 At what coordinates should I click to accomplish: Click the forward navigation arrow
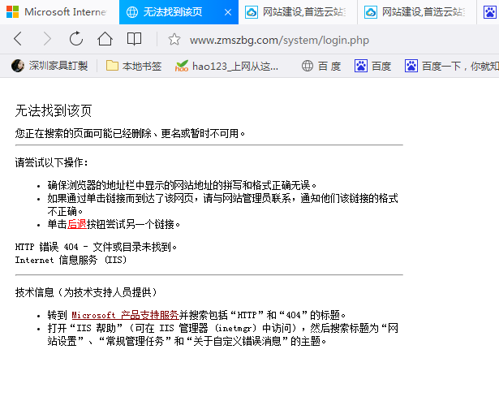[47, 39]
